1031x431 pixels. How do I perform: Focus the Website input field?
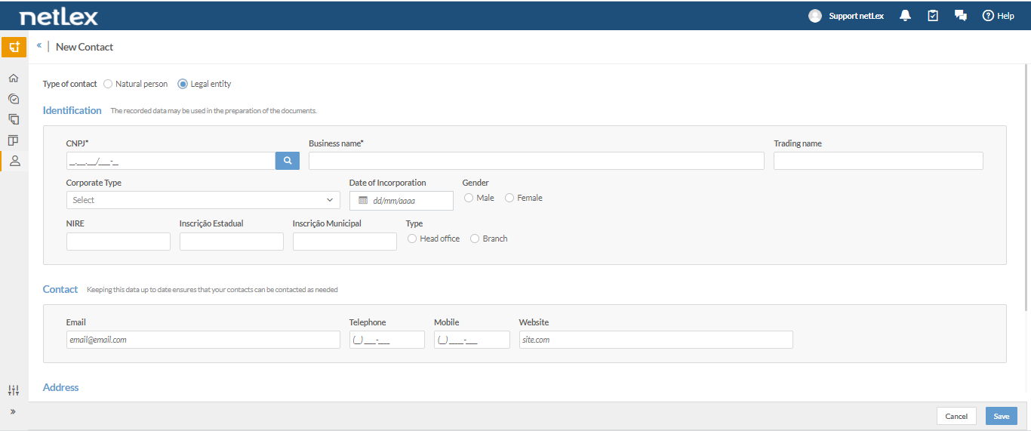pos(656,340)
